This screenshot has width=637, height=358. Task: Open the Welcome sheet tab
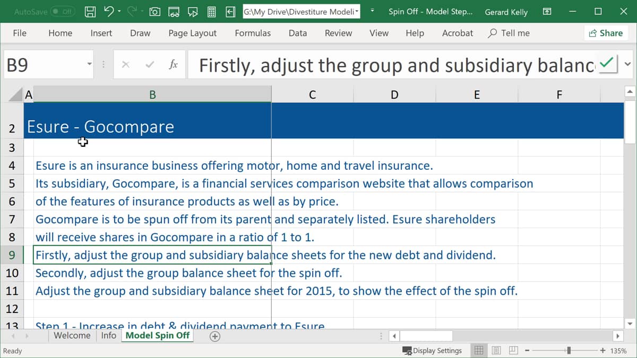point(72,335)
